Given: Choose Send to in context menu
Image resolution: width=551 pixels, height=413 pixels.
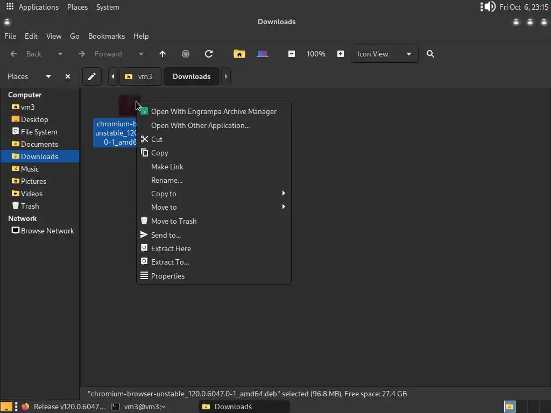Looking at the screenshot, I should [x=214, y=235].
